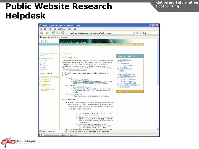Click the Back arrow in Firefox toolbar
199x149 pixels.
pyautogui.click(x=41, y=33)
